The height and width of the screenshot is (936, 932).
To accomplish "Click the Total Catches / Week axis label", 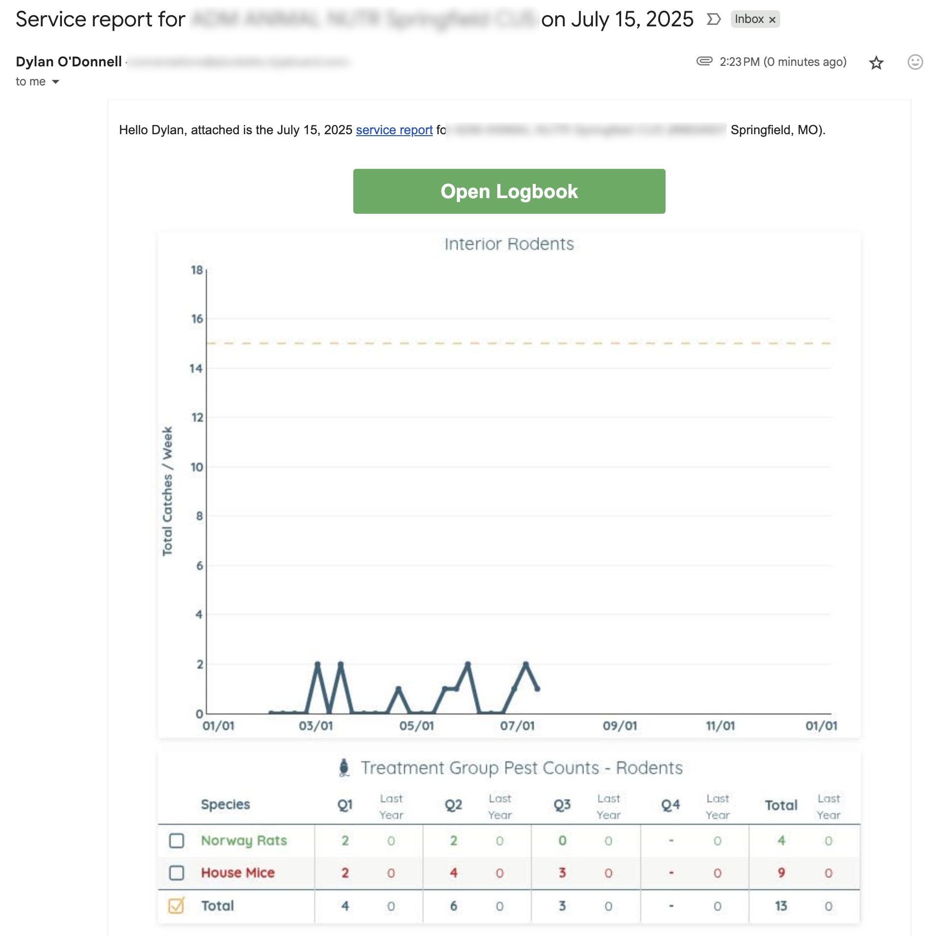I will point(167,491).
